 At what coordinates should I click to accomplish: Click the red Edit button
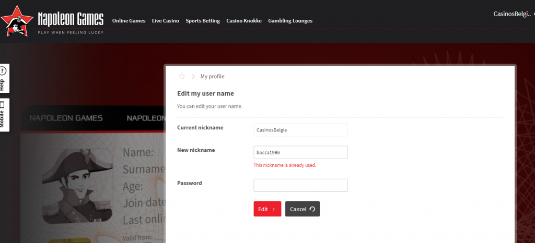tap(267, 209)
